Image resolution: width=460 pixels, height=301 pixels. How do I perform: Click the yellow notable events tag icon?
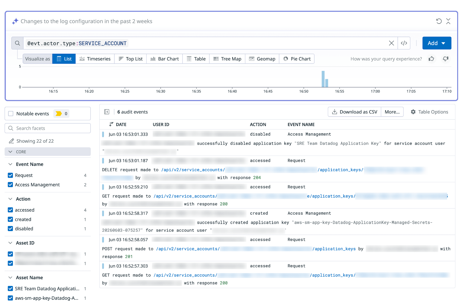pos(59,114)
